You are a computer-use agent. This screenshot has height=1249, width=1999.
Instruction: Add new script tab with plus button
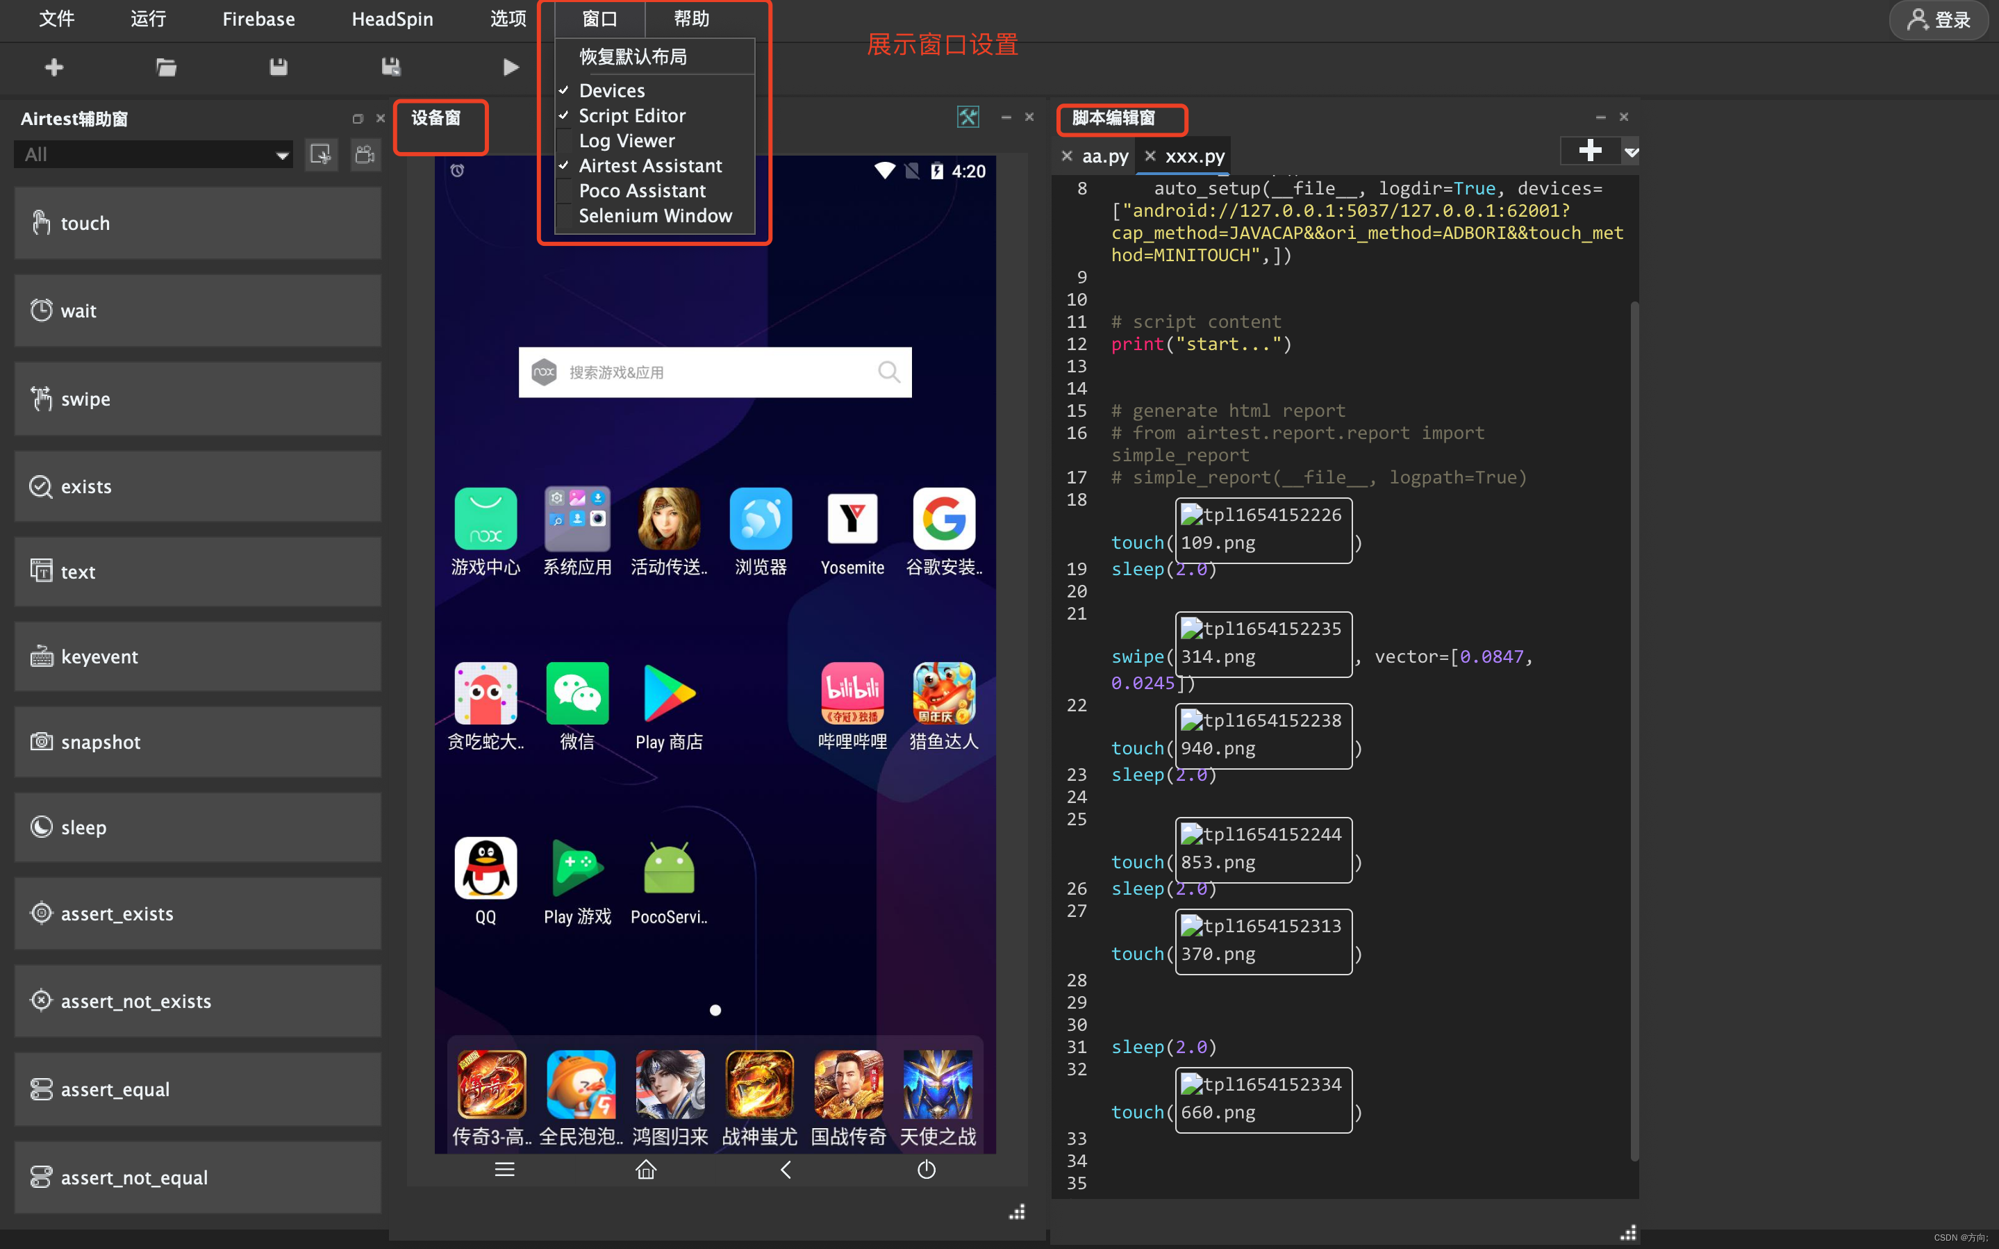coord(1589,150)
